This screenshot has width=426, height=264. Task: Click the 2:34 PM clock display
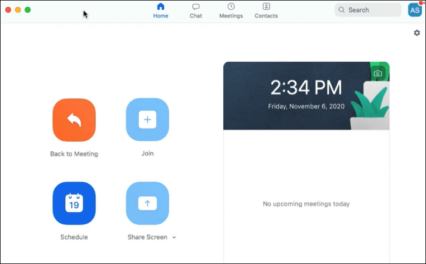click(x=306, y=88)
